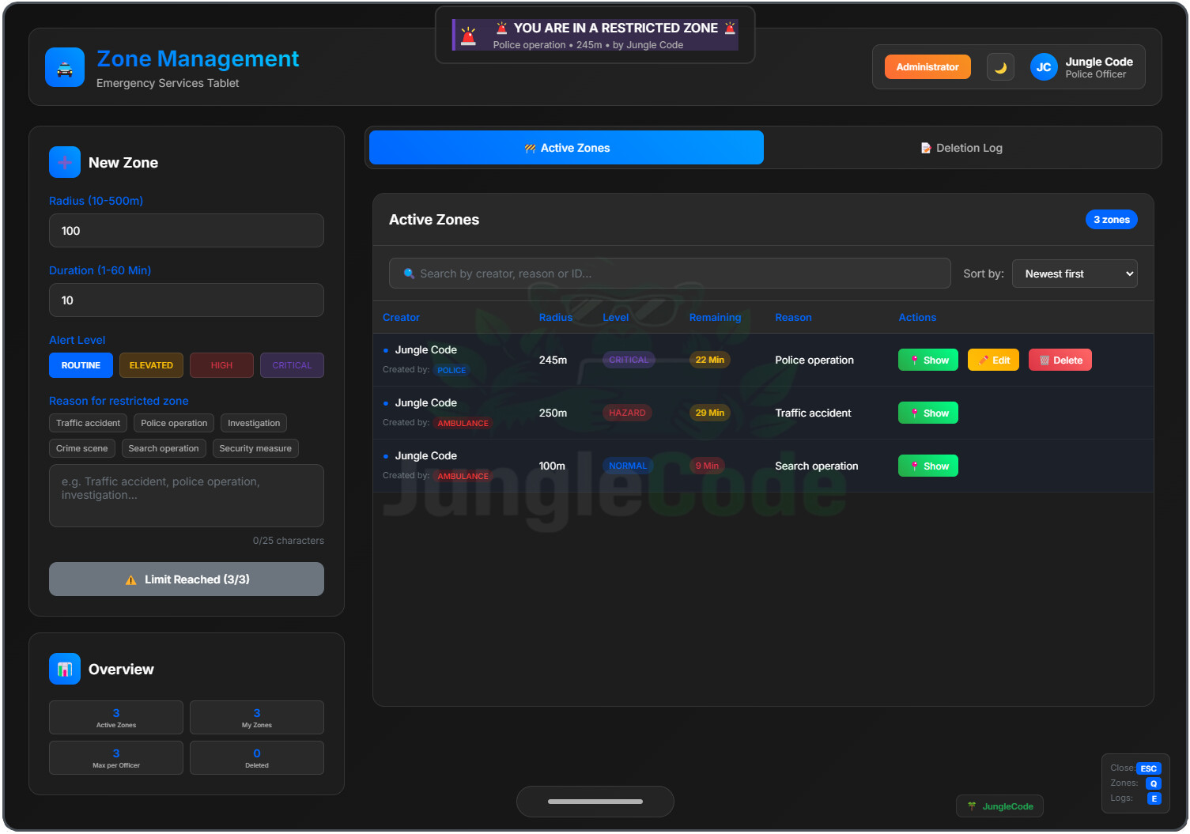The width and height of the screenshot is (1190, 834).
Task: Select the ROUTINE alert level
Action: click(x=81, y=364)
